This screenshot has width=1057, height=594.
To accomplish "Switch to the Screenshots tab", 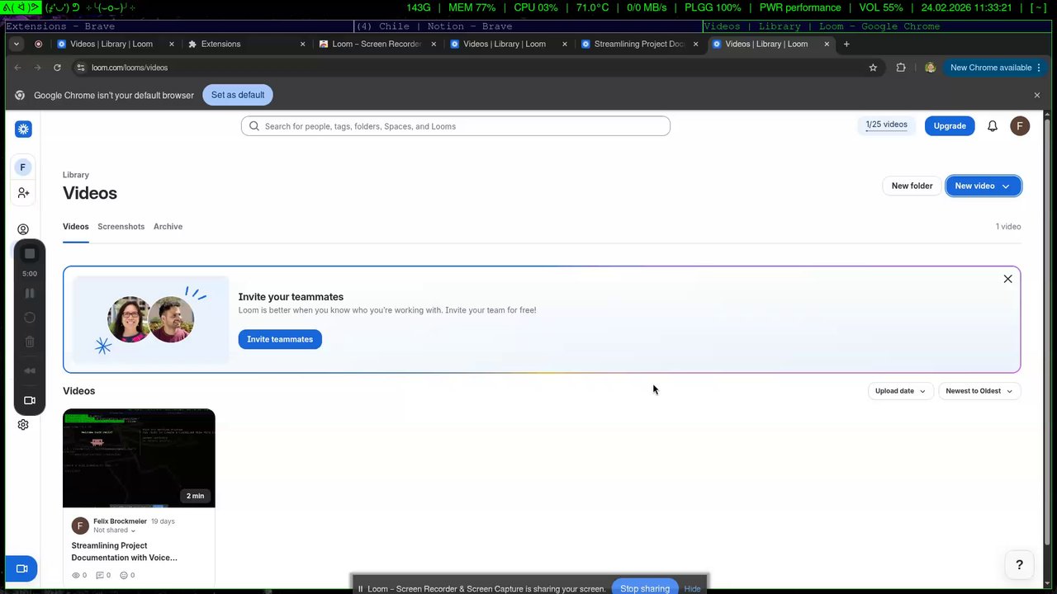I will (121, 226).
